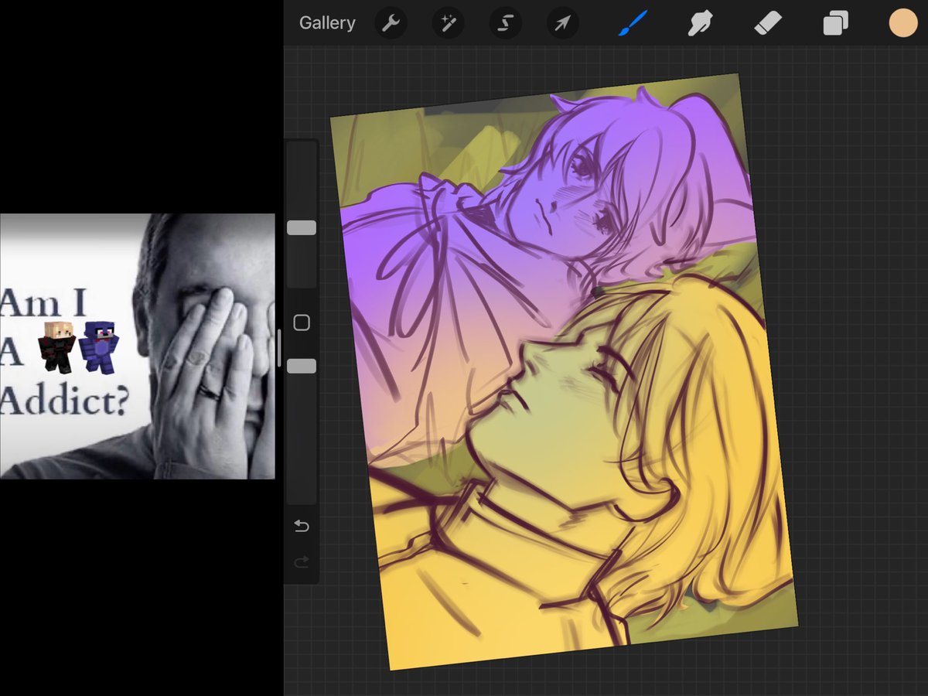The image size is (928, 696).
Task: Tap the split view divider handle
Action: [x=279, y=348]
